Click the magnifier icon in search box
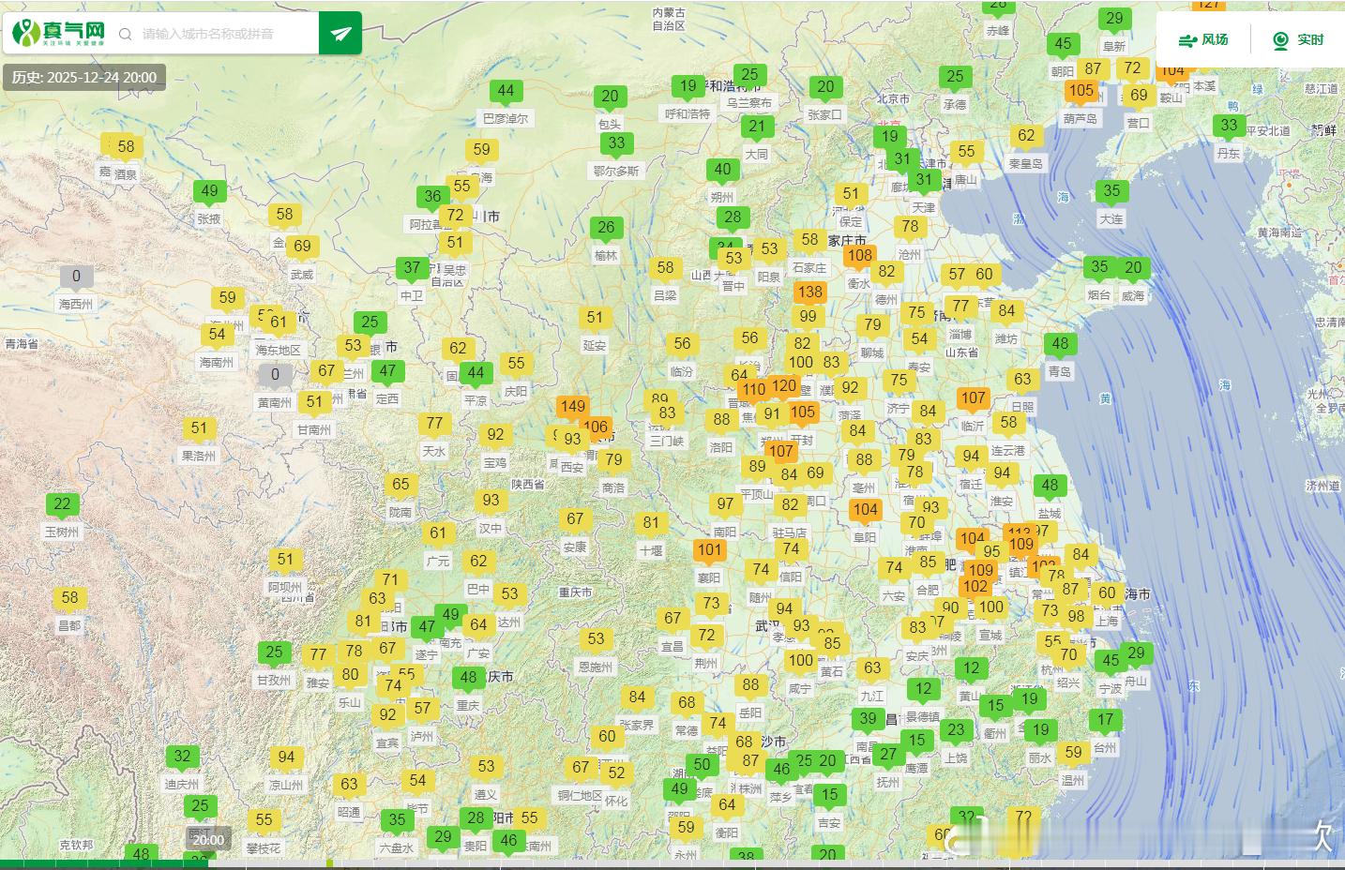 pos(126,35)
